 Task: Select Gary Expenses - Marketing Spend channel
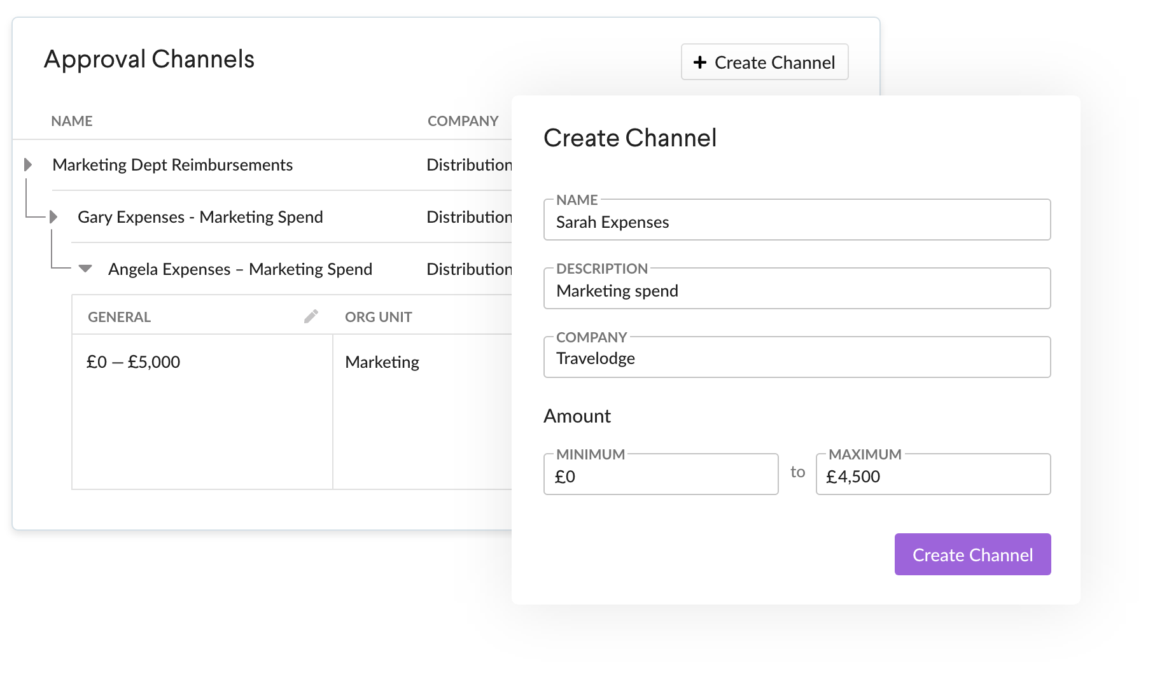(200, 217)
